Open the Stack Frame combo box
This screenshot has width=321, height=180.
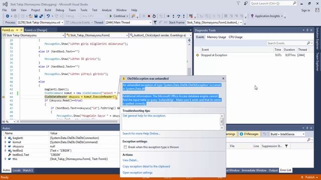tap(214, 22)
